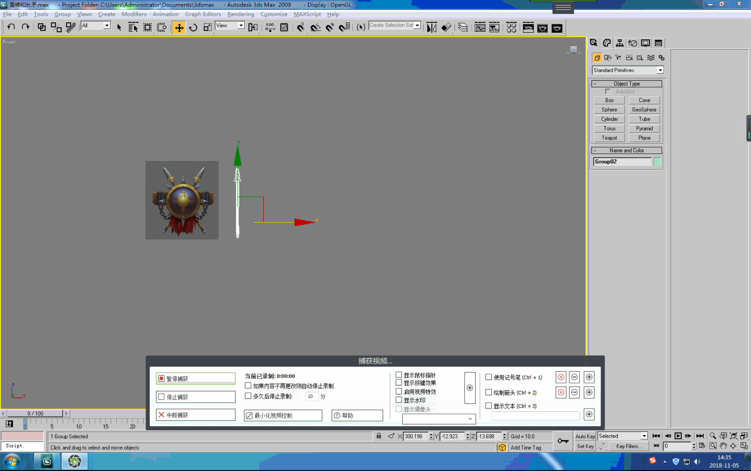Activate the Select and Link tool
This screenshot has width=751, height=471.
pos(42,27)
